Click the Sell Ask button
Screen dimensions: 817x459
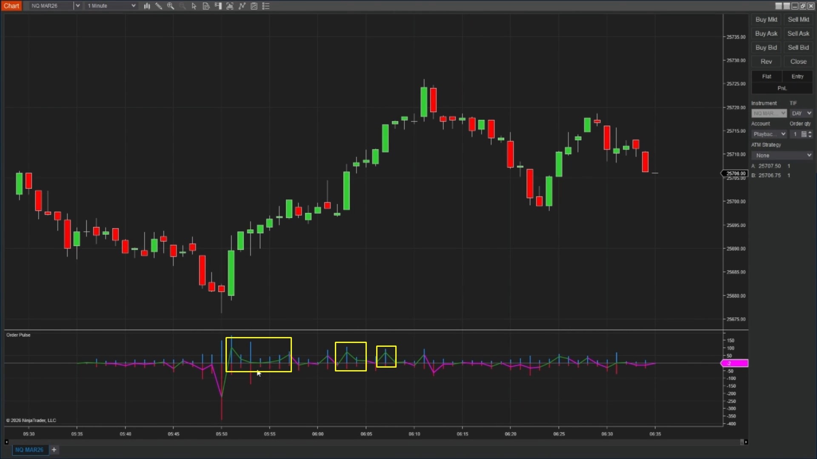[798, 34]
